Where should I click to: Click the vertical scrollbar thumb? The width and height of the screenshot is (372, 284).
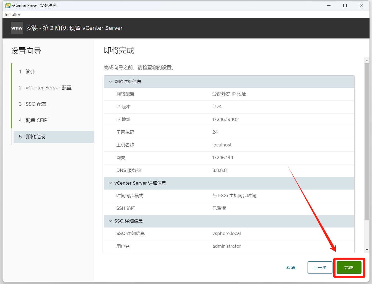(367, 141)
